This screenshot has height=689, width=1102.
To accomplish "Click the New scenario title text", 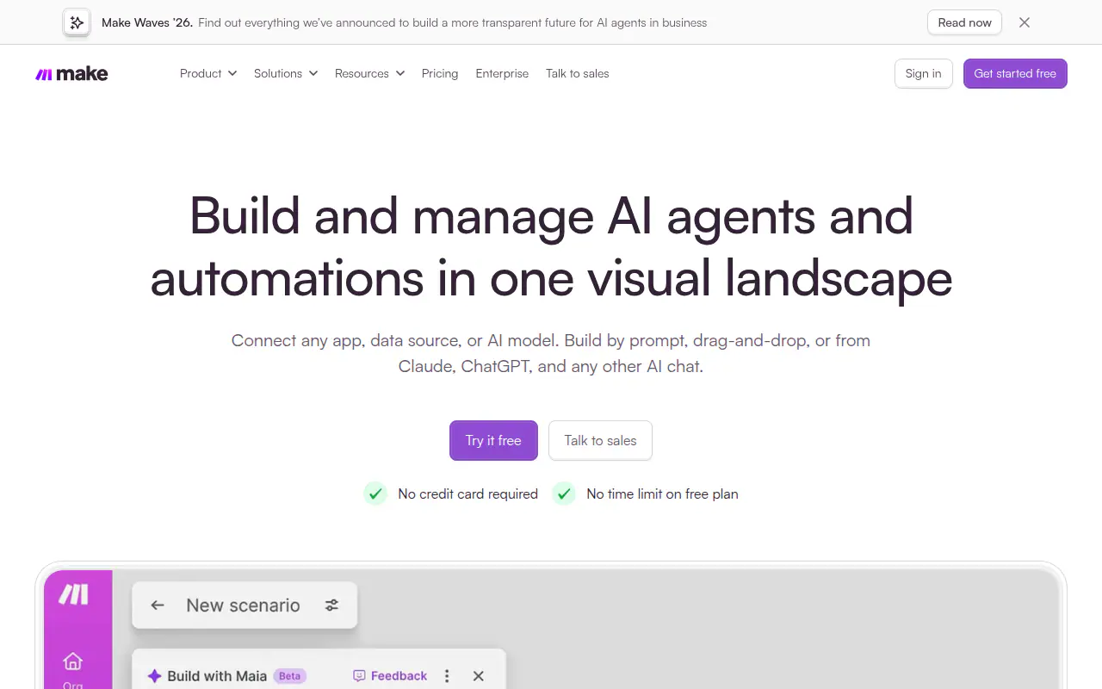I will coord(243,605).
